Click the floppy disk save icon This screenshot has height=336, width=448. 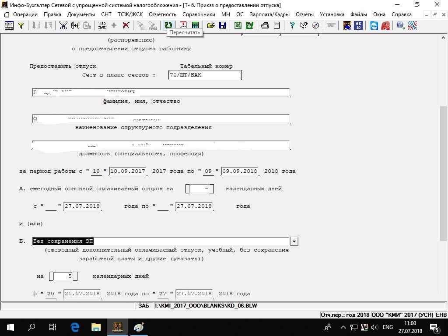tap(222, 25)
